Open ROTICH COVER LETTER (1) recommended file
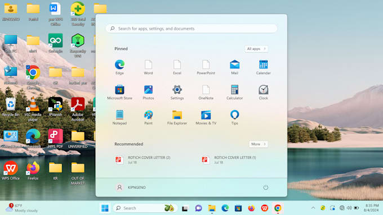Screen dimensions: 383x215 229,160
